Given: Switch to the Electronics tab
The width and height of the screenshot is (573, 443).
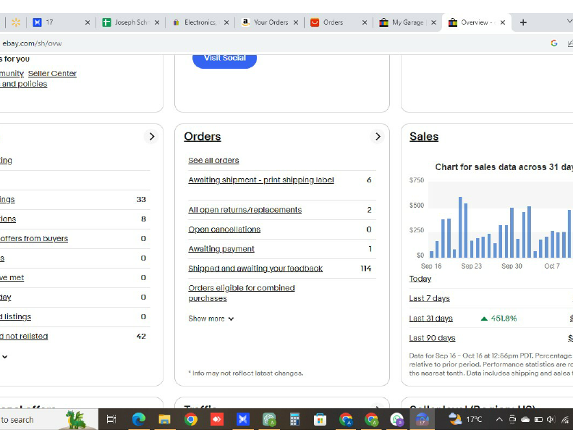Looking at the screenshot, I should 200,22.
